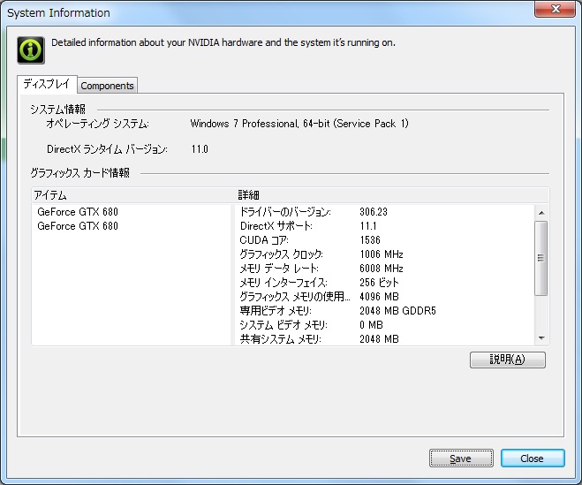This screenshot has width=582, height=485.
Task: Click scrollbar up arrow in details list
Action: click(x=541, y=213)
